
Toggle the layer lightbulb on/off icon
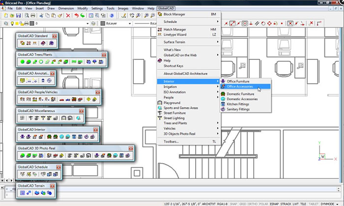click(x=12, y=23)
